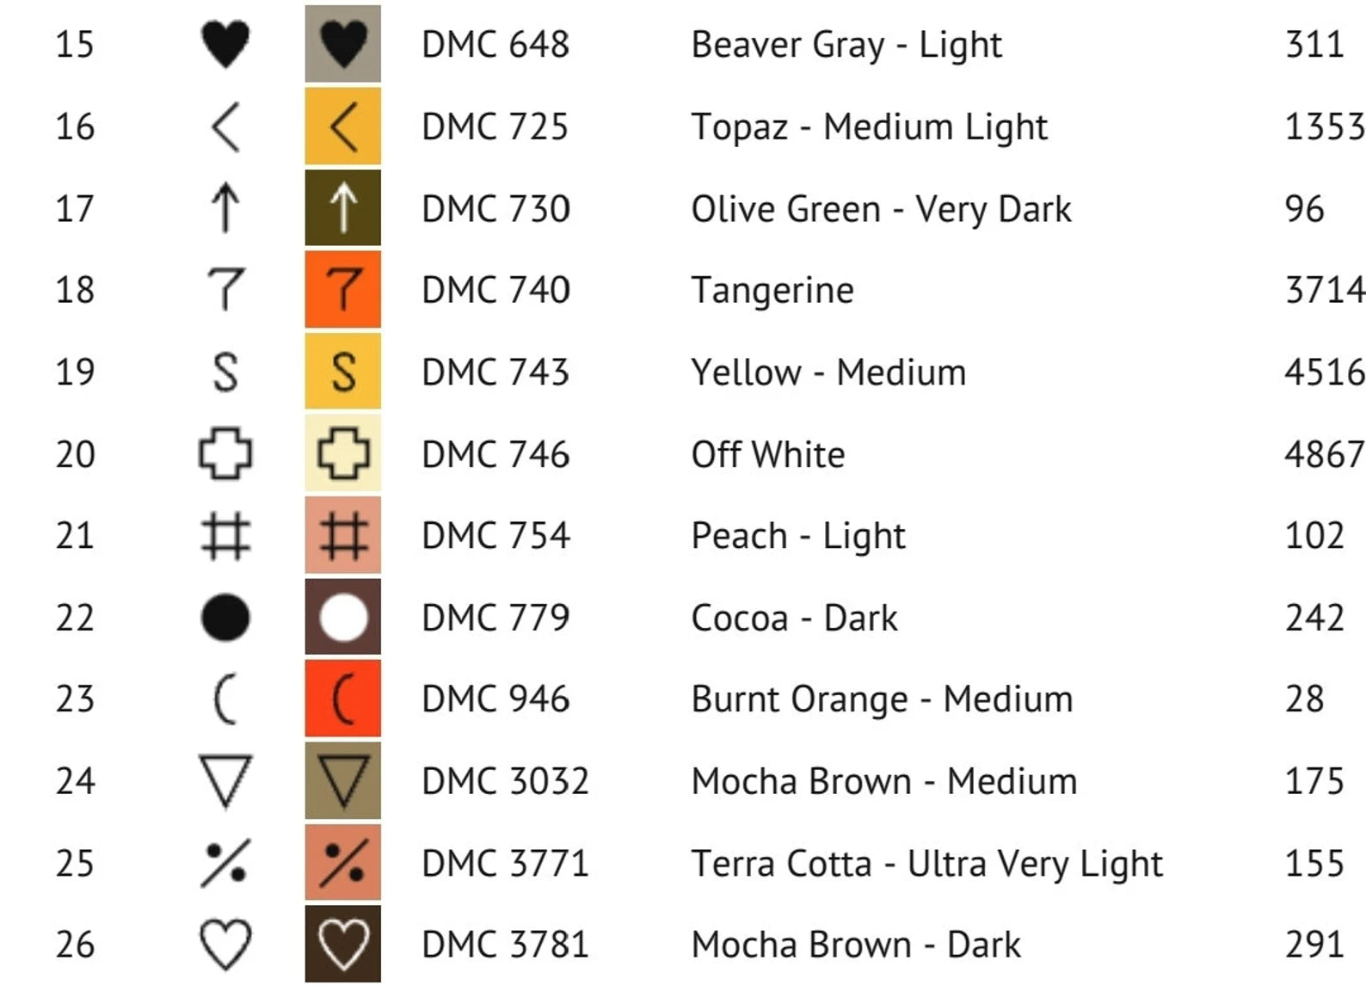Image resolution: width=1366 pixels, height=985 pixels.
Task: Click the black filled heart symbol
Action: [225, 44]
